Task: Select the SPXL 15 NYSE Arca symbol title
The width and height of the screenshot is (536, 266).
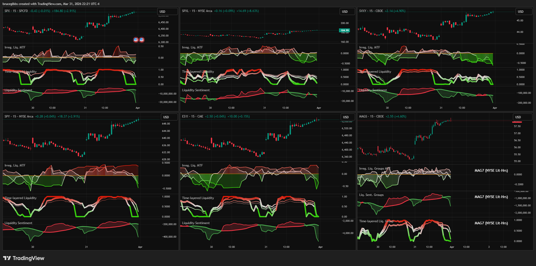Action: pos(197,11)
